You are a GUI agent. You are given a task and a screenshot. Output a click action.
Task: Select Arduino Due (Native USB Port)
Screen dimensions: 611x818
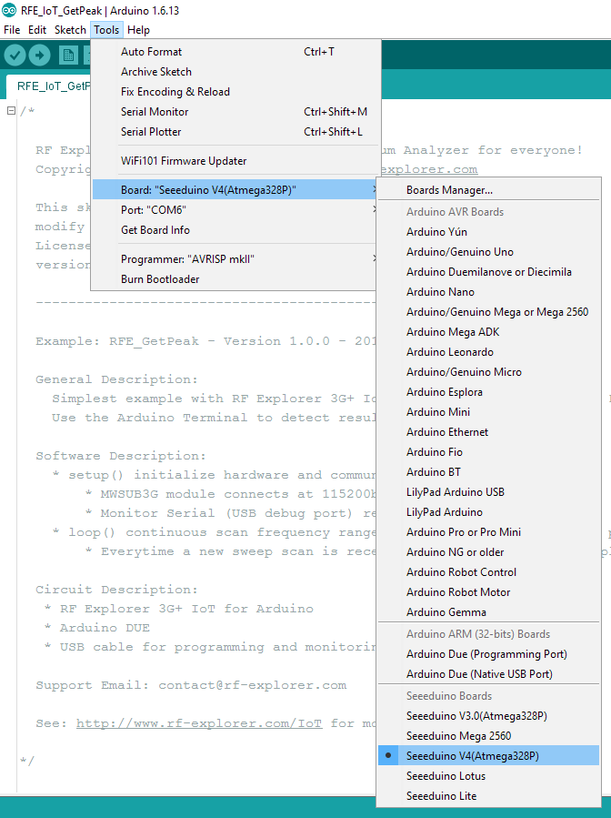pyautogui.click(x=488, y=674)
